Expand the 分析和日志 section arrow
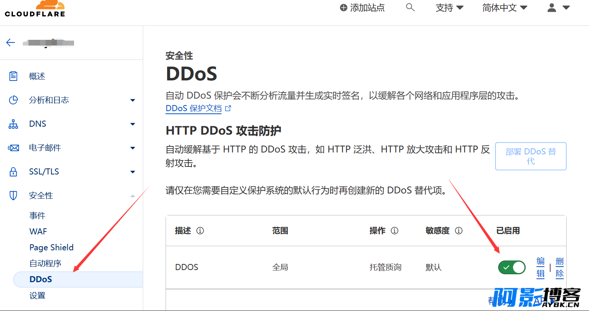 point(133,101)
